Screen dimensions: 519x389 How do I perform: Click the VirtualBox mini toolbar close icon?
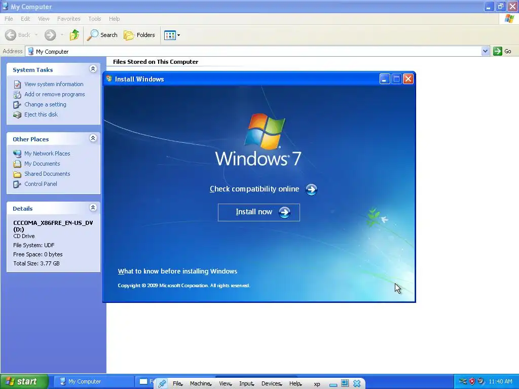click(x=357, y=383)
